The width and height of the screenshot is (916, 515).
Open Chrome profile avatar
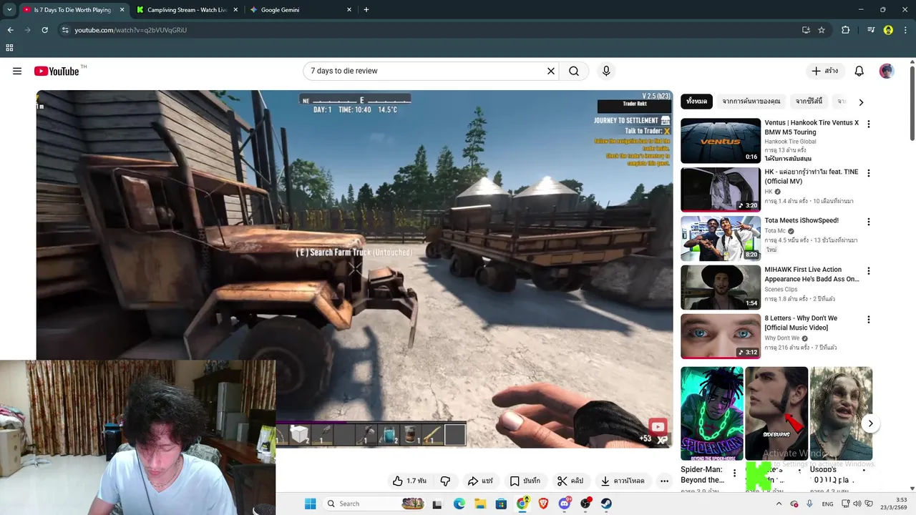click(889, 30)
